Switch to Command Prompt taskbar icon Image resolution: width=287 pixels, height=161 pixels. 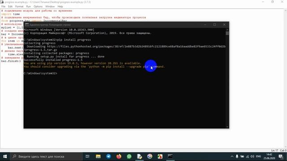point(170,157)
